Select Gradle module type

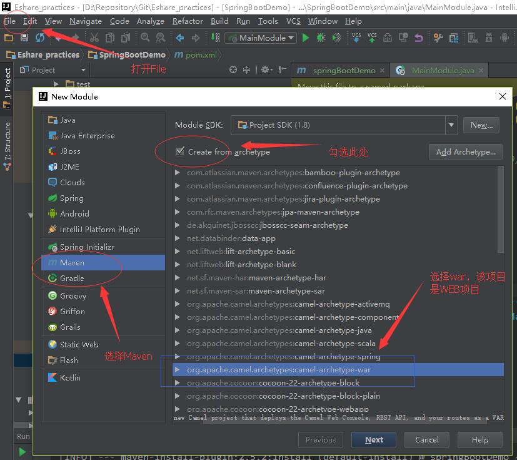pyautogui.click(x=103, y=278)
